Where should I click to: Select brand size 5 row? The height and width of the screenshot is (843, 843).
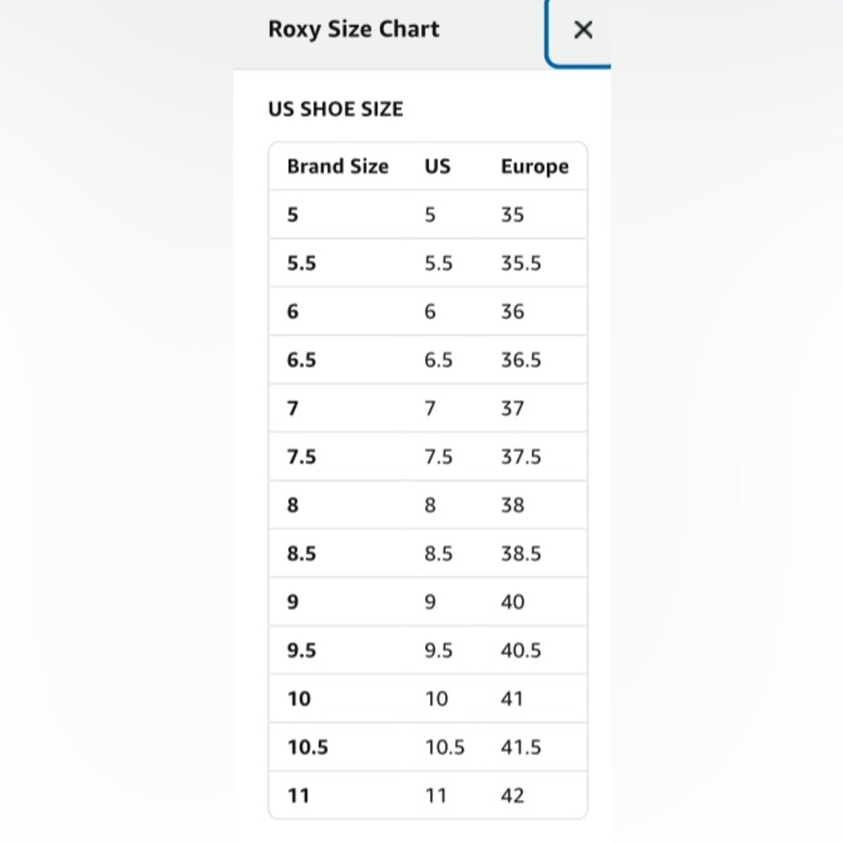(428, 214)
